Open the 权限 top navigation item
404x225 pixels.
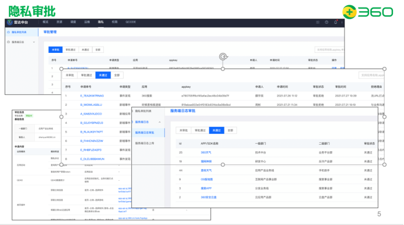tap(115, 22)
